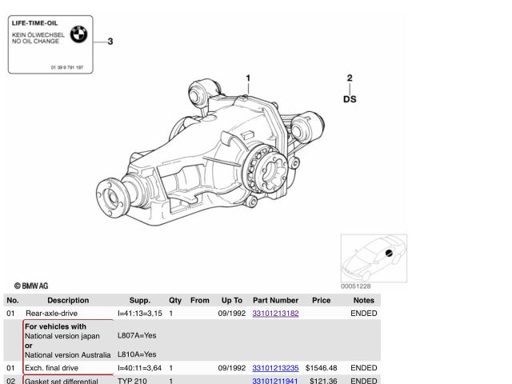Click the Description column header
The height and width of the screenshot is (384, 512).
coord(68,301)
